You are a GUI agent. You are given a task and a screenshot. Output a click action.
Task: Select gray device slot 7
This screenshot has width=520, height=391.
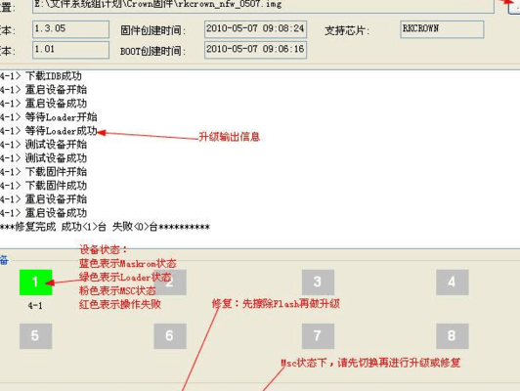pos(318,336)
